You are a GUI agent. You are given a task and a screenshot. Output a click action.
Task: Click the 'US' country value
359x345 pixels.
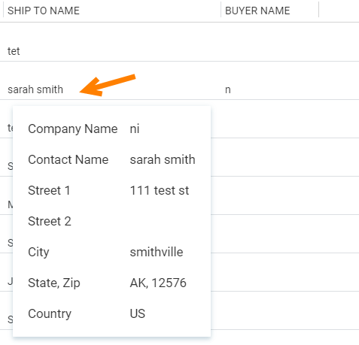pyautogui.click(x=138, y=313)
